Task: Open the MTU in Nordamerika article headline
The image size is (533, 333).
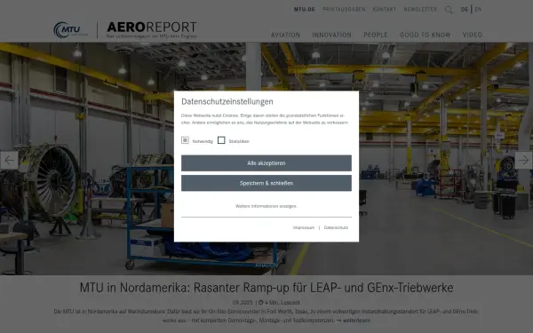Action: [x=266, y=288]
